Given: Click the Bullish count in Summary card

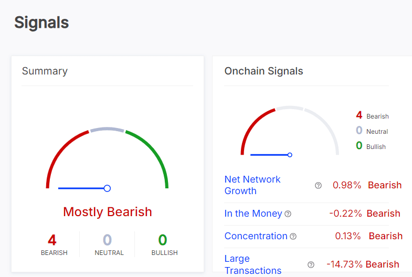Looking at the screenshot, I should tap(163, 240).
